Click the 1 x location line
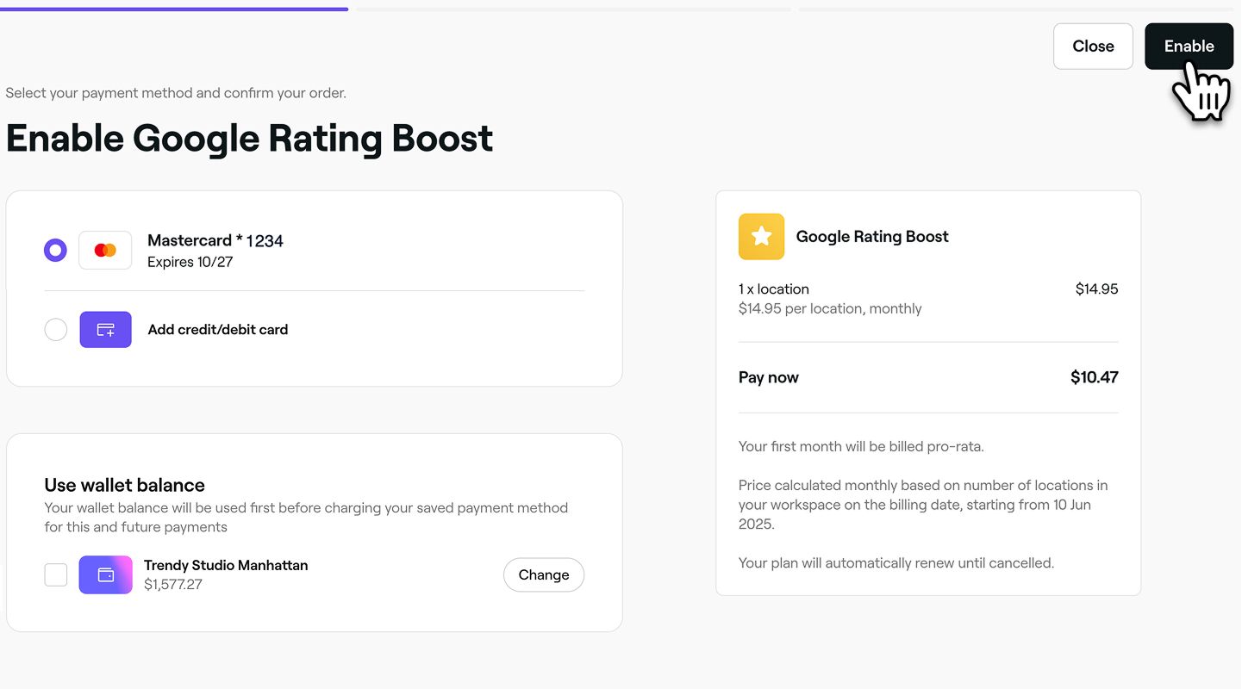Image resolution: width=1242 pixels, height=689 pixels. 774,289
